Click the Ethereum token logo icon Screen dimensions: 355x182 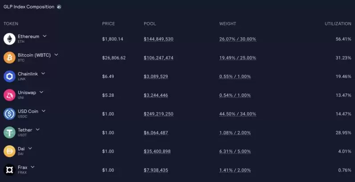pos(9,39)
